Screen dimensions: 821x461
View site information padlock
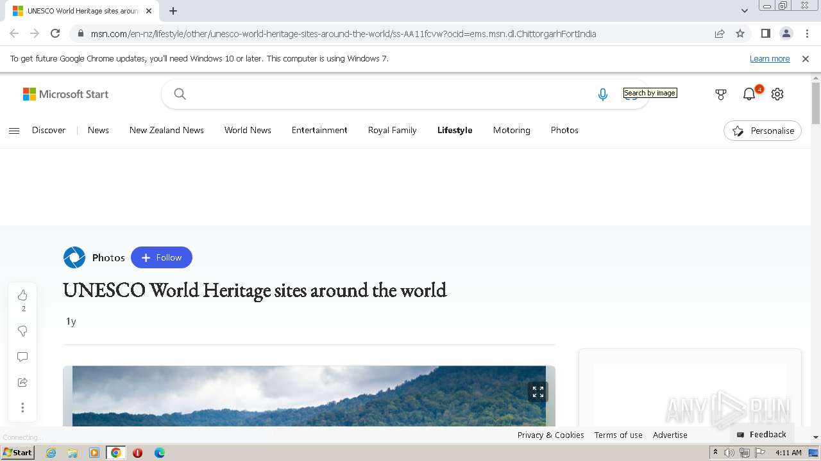[x=80, y=33]
